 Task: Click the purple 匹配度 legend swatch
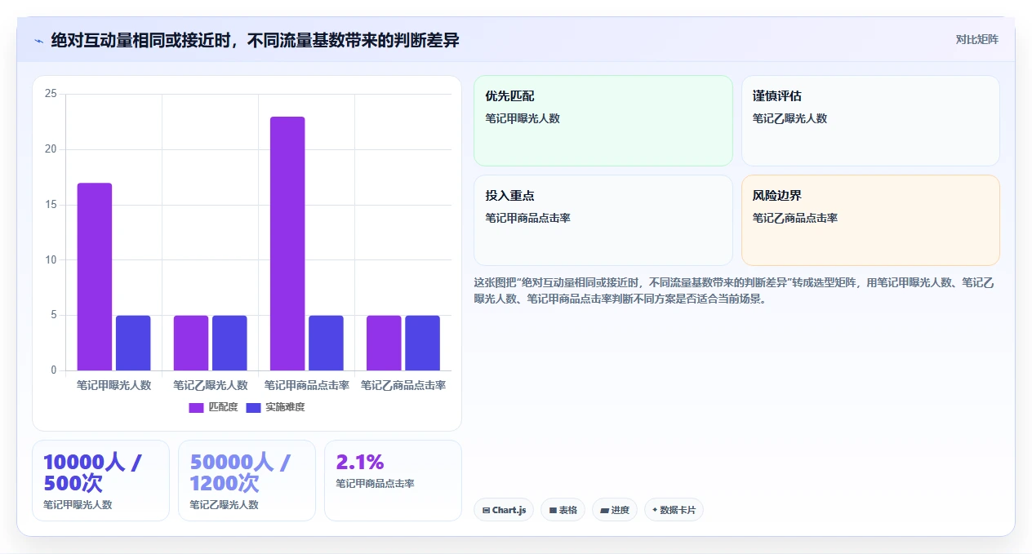[196, 408]
